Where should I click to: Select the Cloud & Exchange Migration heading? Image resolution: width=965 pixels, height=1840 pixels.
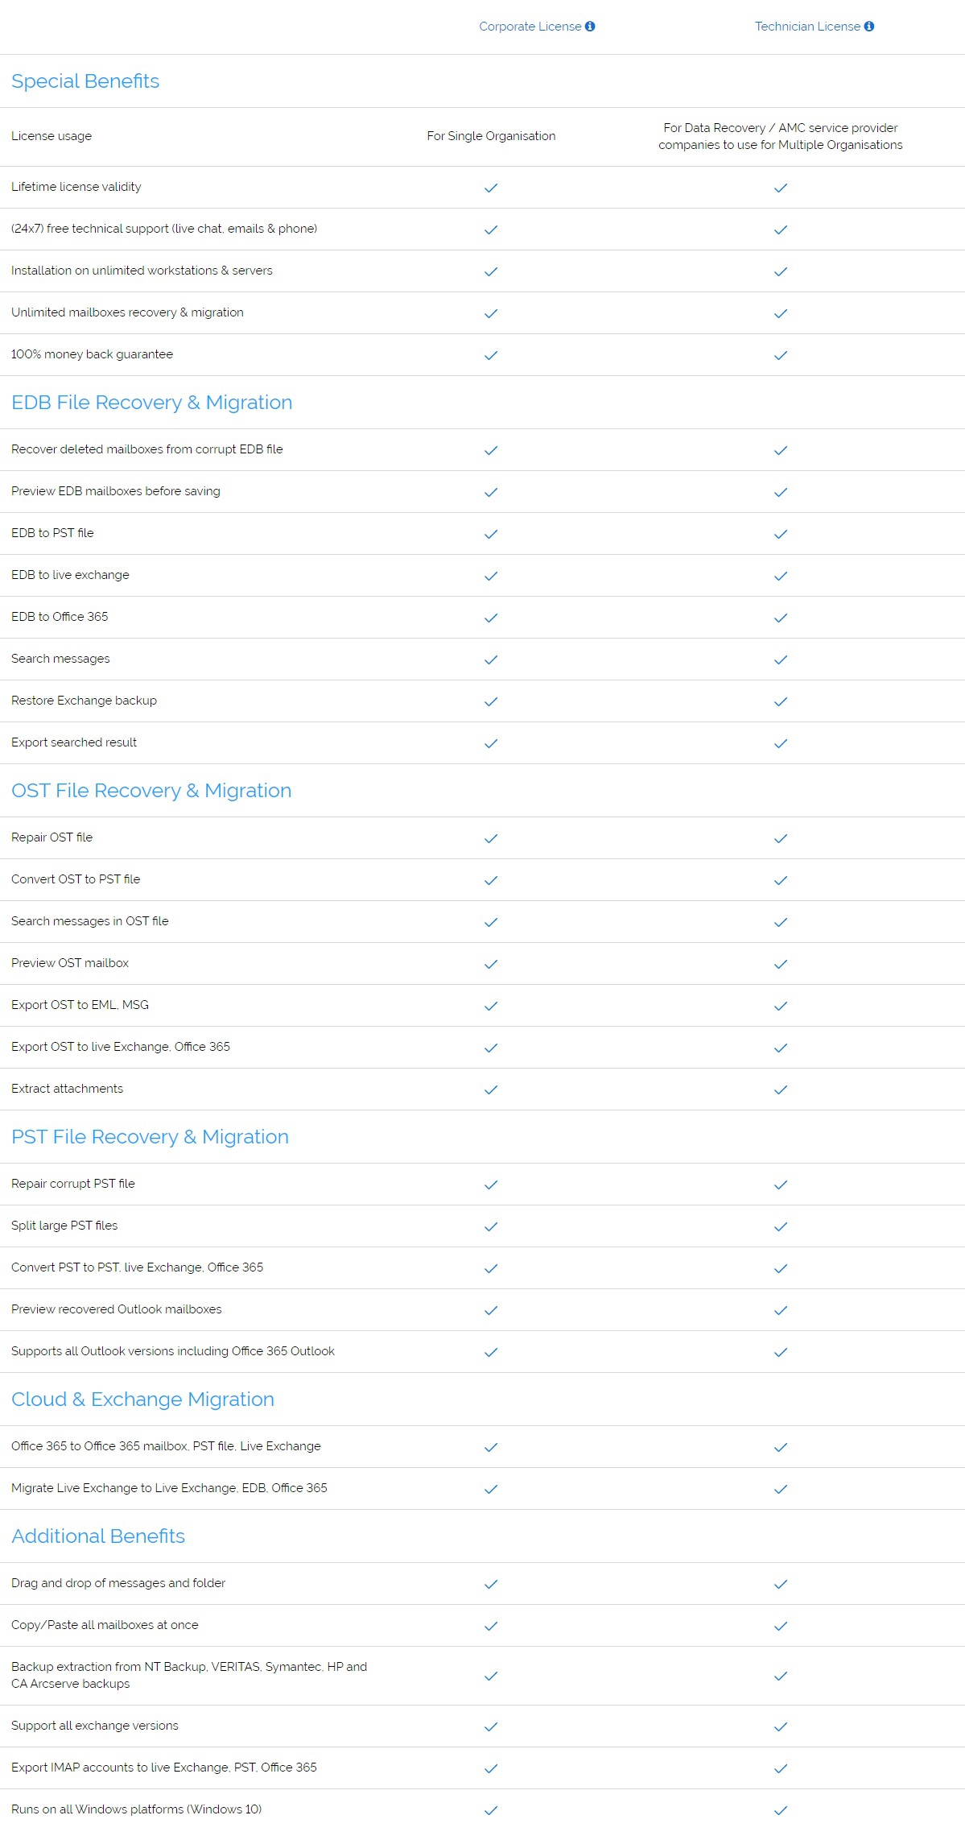tap(142, 1400)
